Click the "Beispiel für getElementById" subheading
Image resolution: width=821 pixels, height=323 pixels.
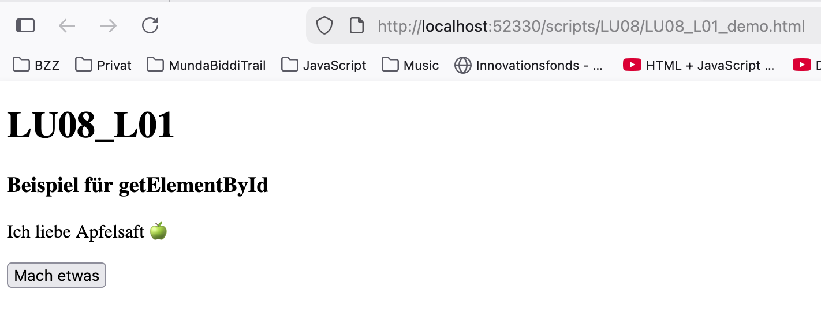pyautogui.click(x=137, y=186)
